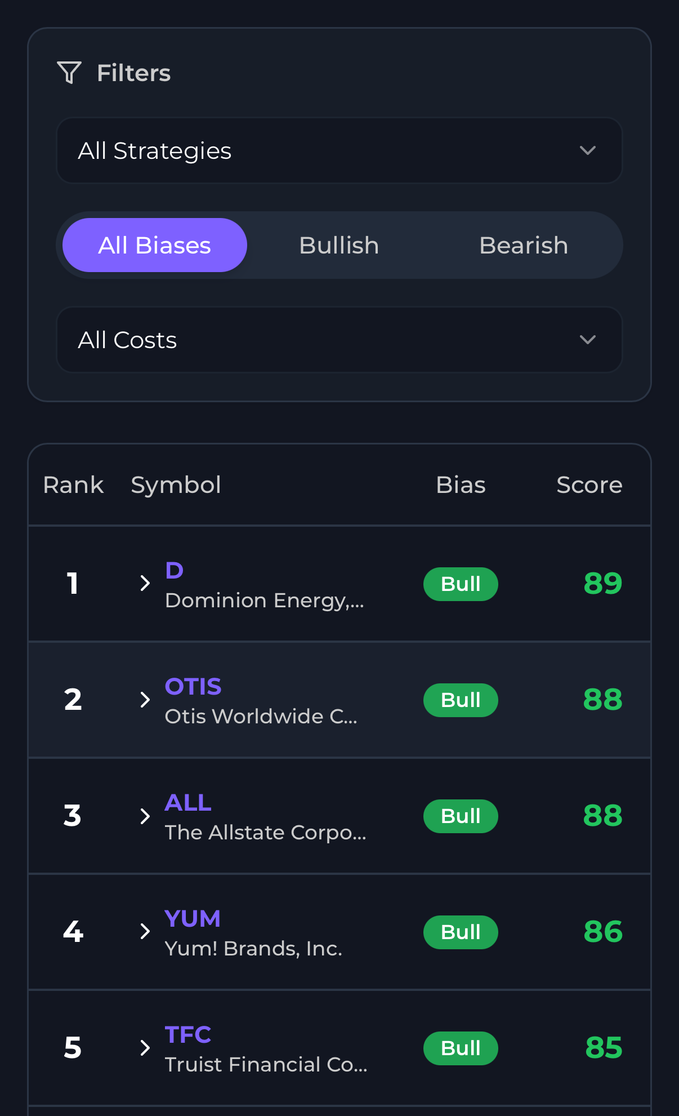The height and width of the screenshot is (1116, 679).
Task: Switch bias filter to Bearish
Action: (x=524, y=245)
